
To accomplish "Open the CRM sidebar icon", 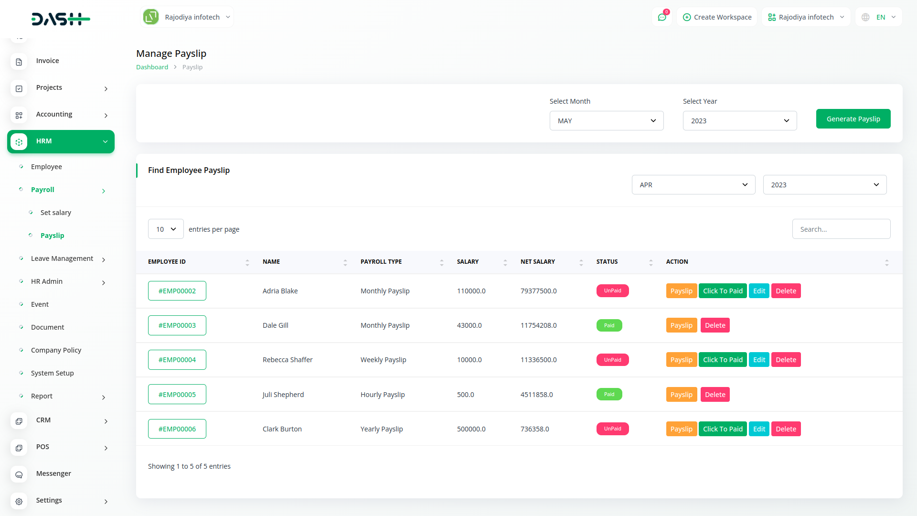I will (19, 421).
